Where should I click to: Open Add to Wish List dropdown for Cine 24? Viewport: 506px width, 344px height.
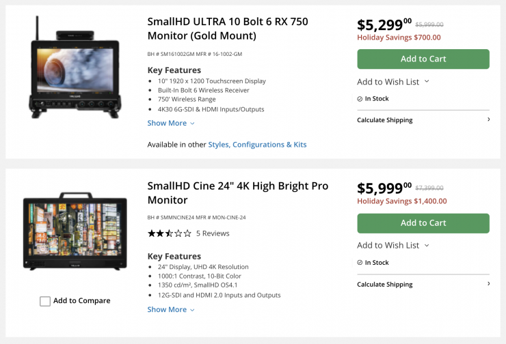[393, 246]
